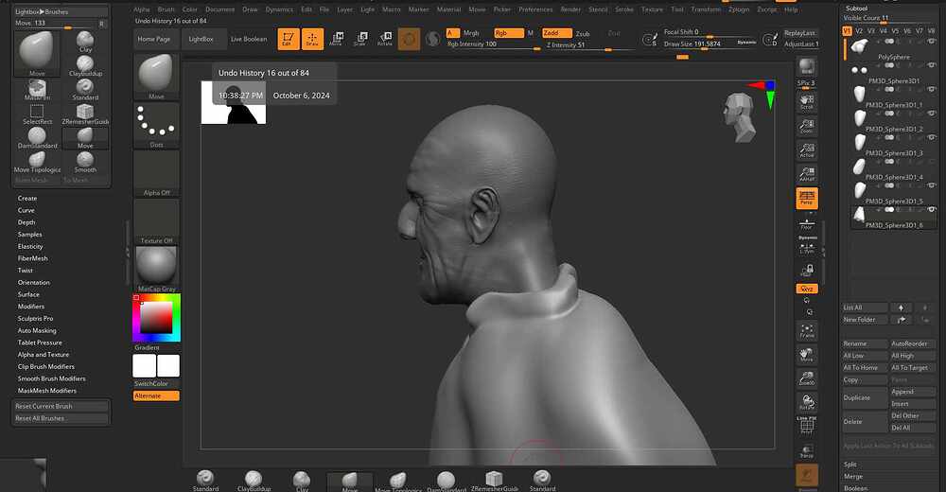Viewport: 946px width, 492px height.
Task: Open the Alpha menu
Action: click(142, 9)
